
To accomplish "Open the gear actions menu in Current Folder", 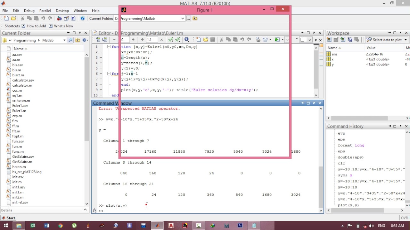I will (x=85, y=40).
